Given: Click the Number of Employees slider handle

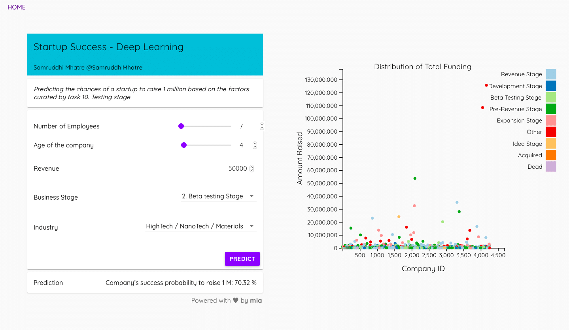Looking at the screenshot, I should tap(181, 126).
